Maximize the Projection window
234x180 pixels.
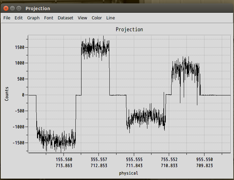pyautogui.click(x=19, y=8)
